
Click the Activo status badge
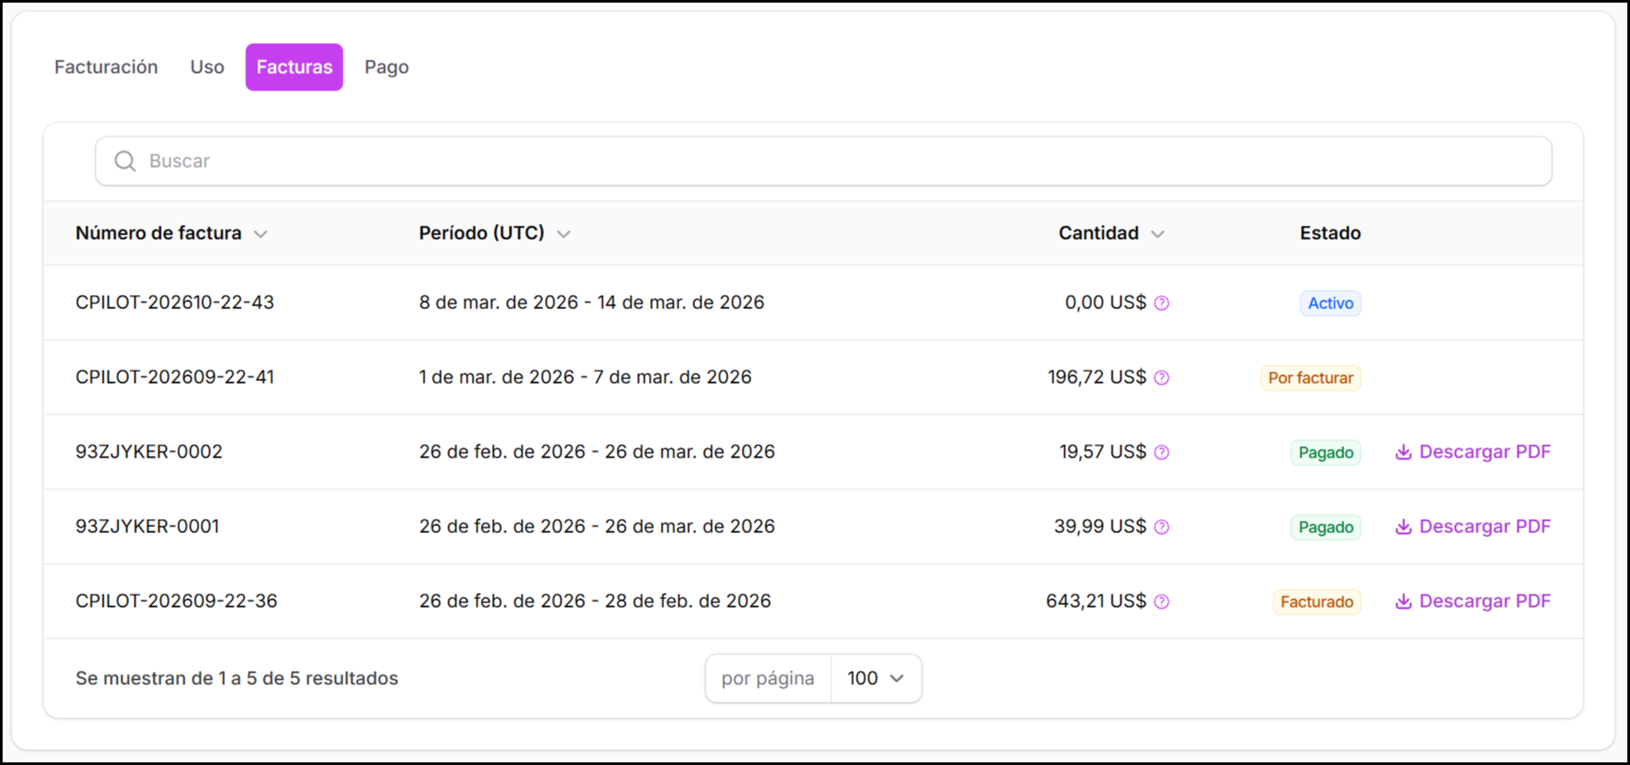coord(1330,303)
